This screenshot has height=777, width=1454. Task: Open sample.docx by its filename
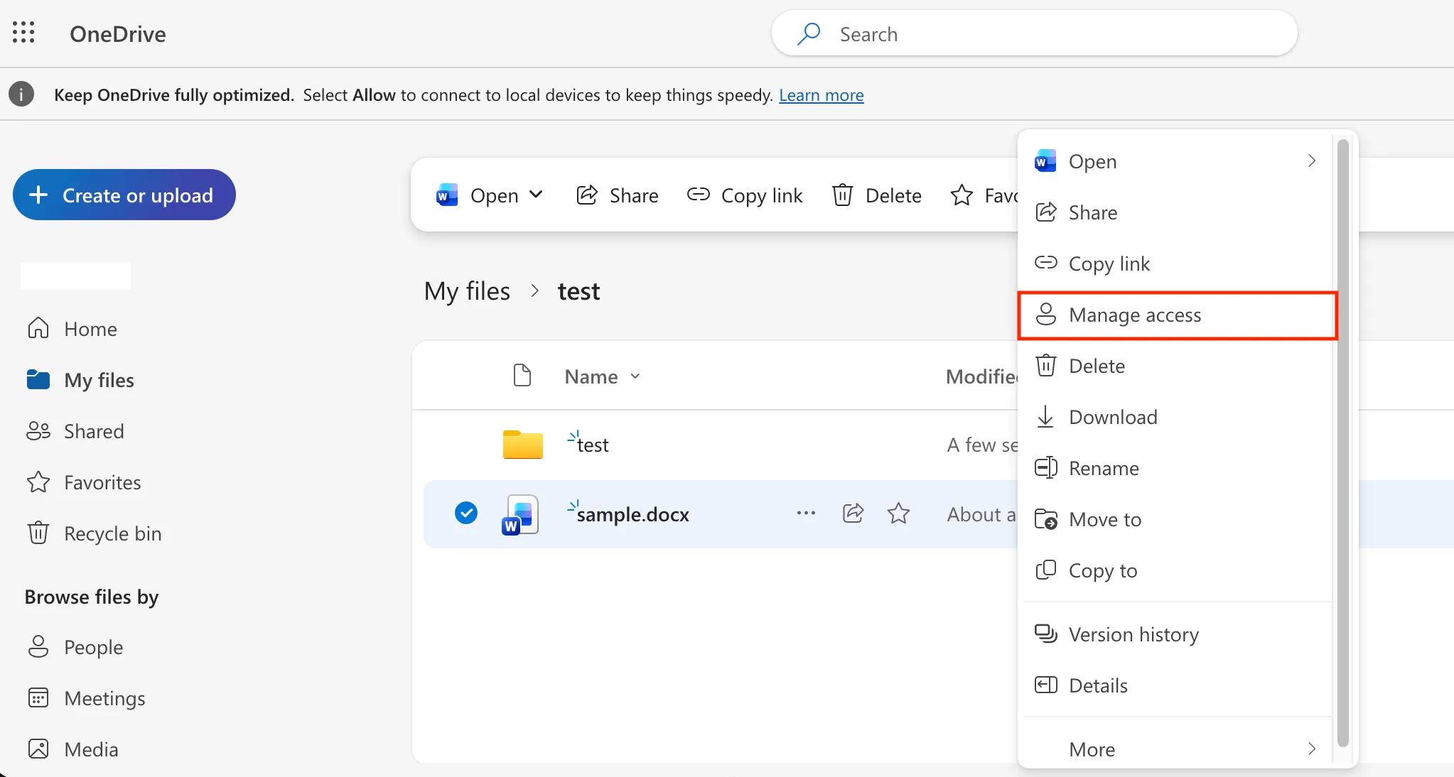tap(632, 514)
